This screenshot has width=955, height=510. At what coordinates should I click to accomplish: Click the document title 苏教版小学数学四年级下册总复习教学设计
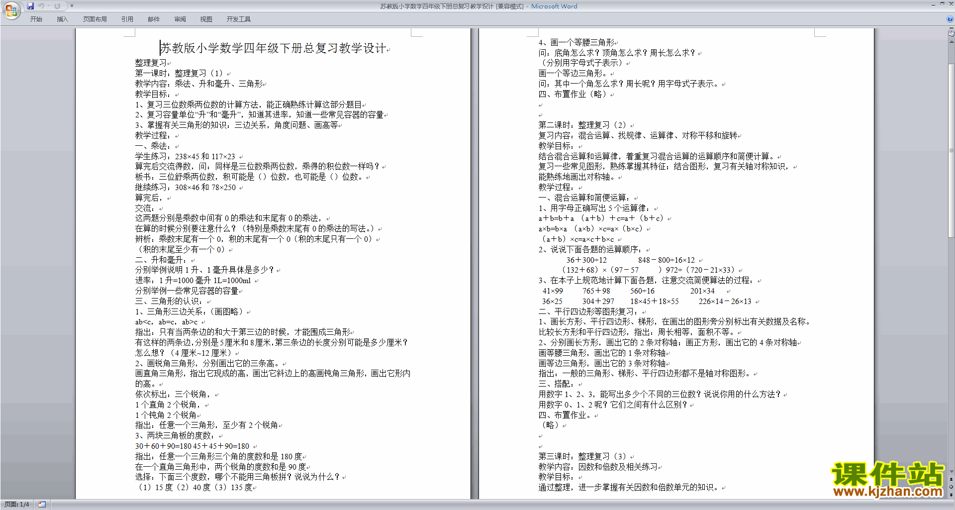pyautogui.click(x=273, y=48)
